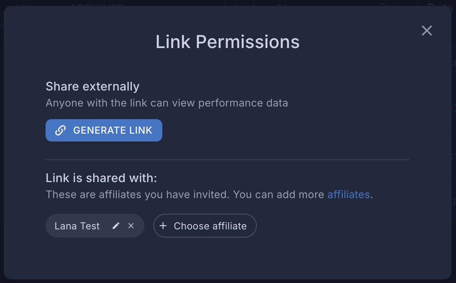Click the chain-link icon on Generate Link
The width and height of the screenshot is (456, 283).
[x=60, y=130]
